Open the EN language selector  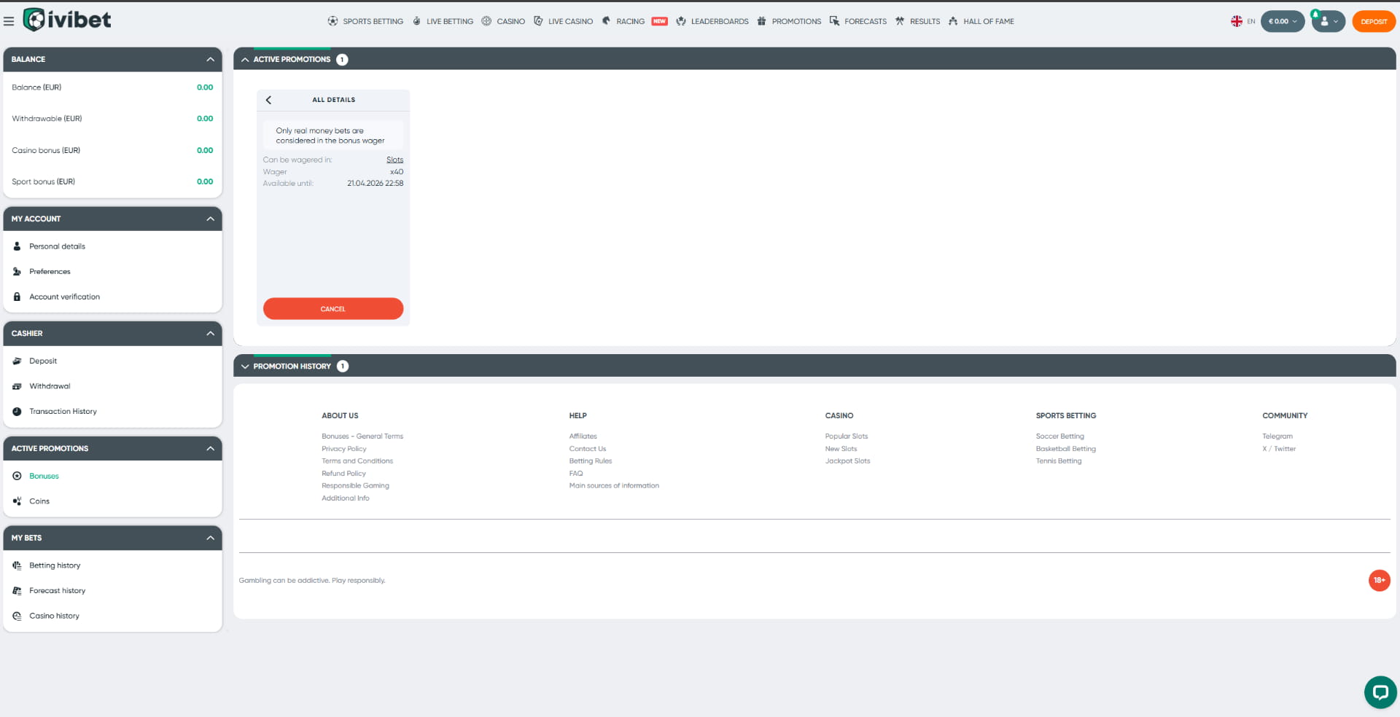click(x=1243, y=21)
